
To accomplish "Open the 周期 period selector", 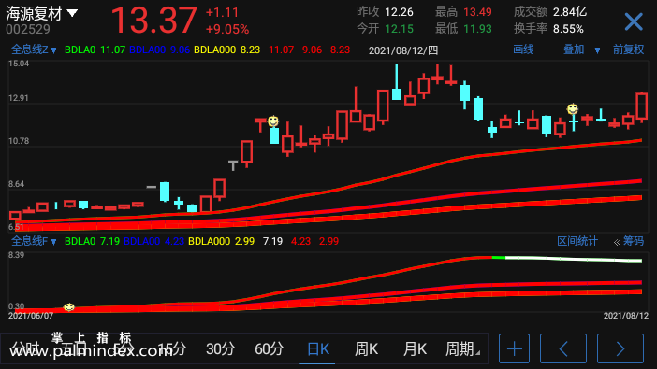I will coord(462,348).
